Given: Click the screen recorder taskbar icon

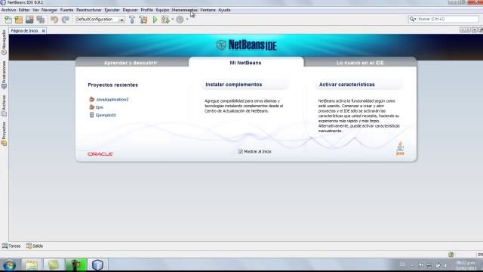Looking at the screenshot, I should 75,265.
